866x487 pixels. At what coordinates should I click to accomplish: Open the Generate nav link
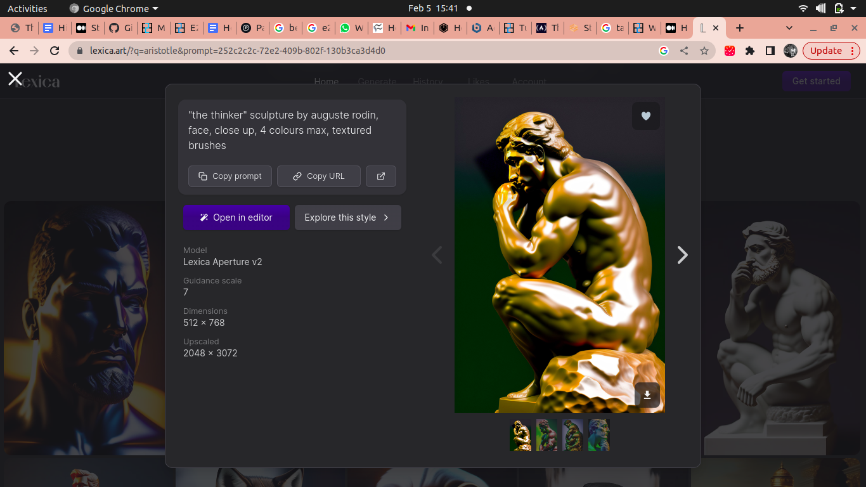(377, 81)
